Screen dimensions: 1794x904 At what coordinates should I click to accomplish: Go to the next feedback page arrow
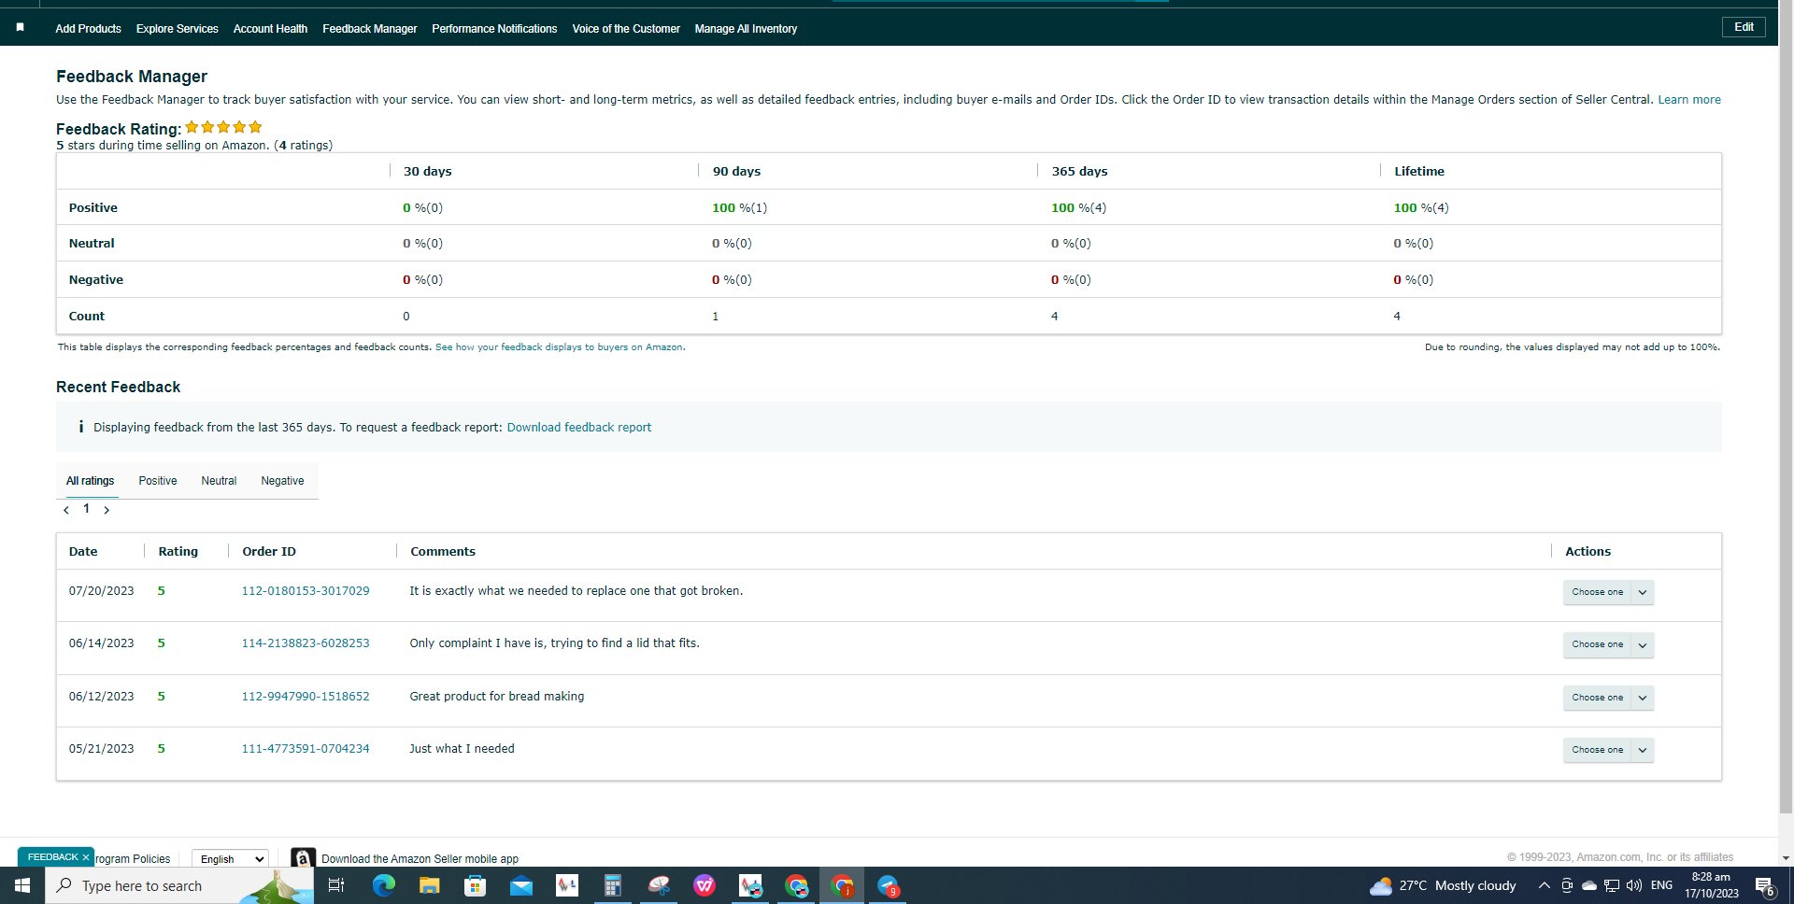point(107,510)
